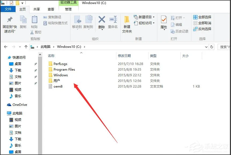Click the Pin to Quick access icon
The width and height of the screenshot is (231, 155).
pos(10,20)
